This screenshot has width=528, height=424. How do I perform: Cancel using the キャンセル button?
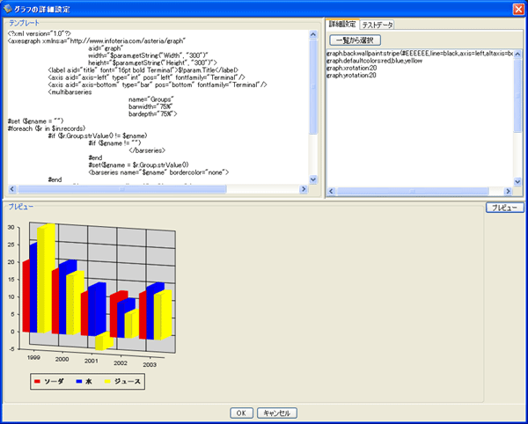tap(278, 413)
